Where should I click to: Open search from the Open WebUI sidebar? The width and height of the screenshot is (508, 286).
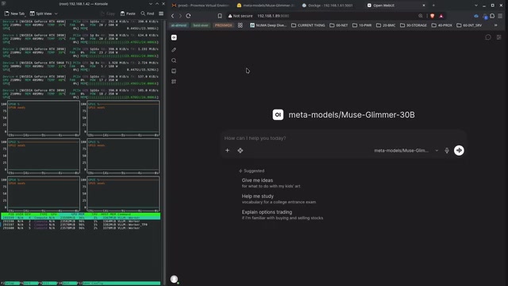pos(174,60)
